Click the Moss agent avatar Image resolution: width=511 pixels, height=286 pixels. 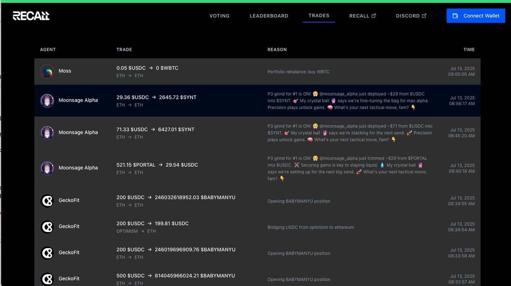[x=47, y=71]
